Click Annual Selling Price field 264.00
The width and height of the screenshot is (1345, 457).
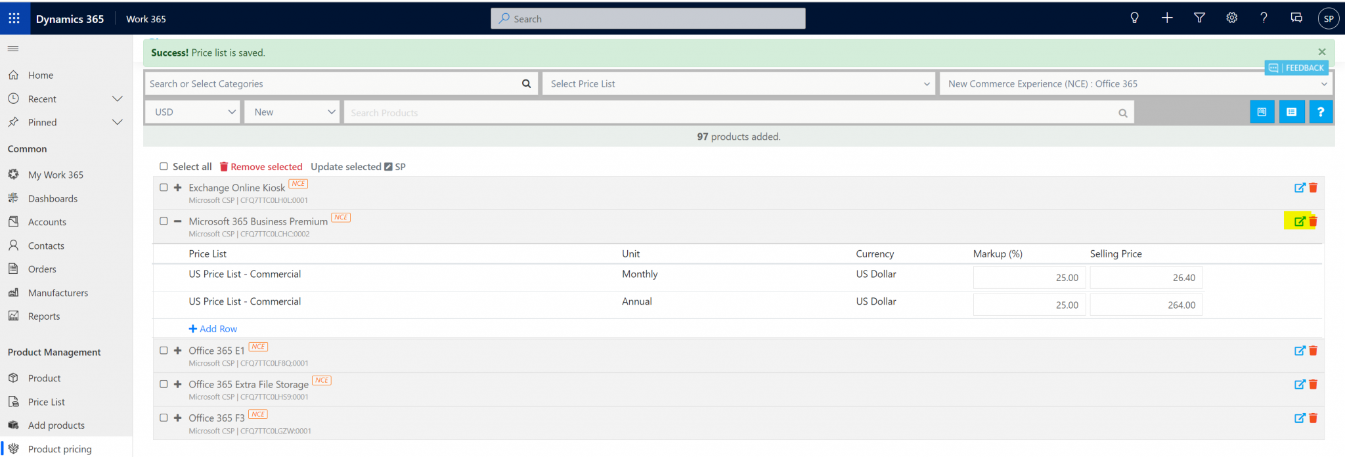click(x=1146, y=305)
